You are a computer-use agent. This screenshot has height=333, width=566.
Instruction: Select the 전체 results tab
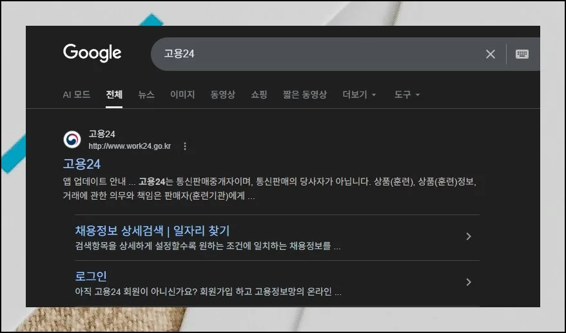pos(114,95)
